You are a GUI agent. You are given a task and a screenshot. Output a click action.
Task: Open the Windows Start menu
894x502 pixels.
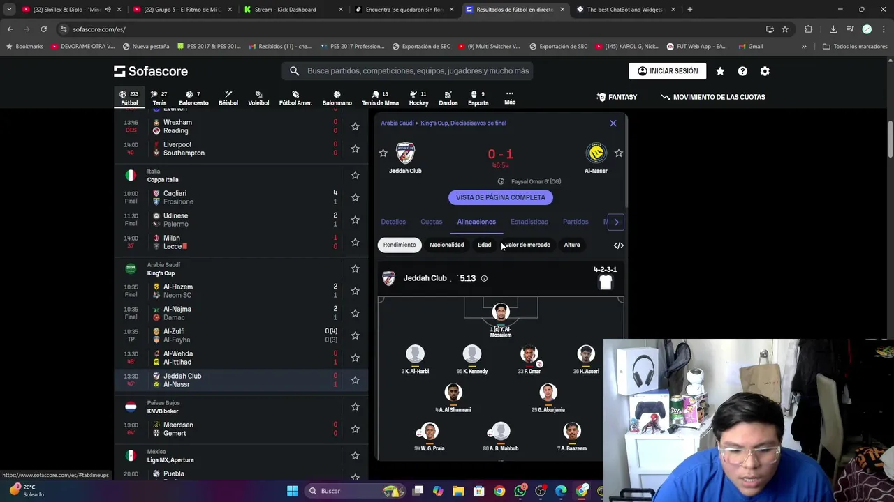click(x=293, y=491)
